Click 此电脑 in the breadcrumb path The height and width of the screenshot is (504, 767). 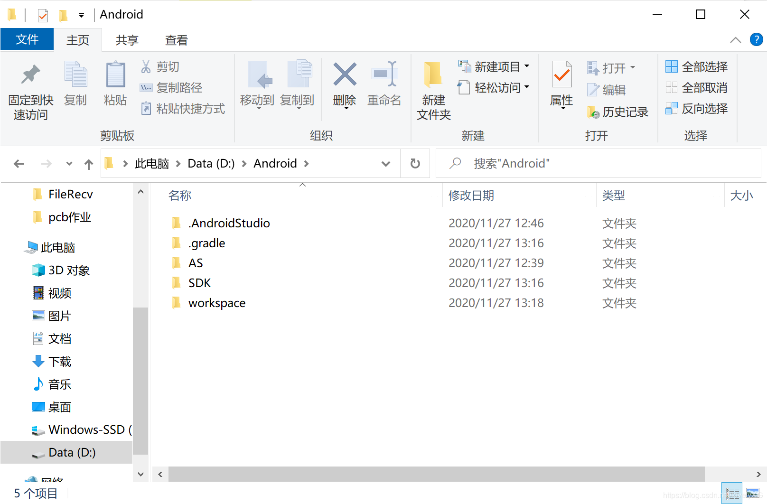(x=152, y=164)
